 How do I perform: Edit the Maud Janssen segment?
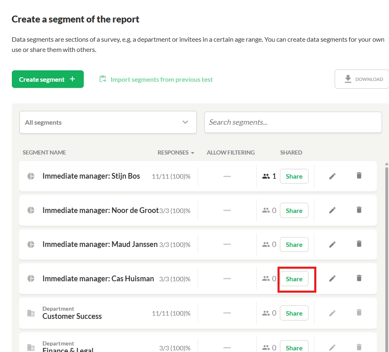(332, 244)
